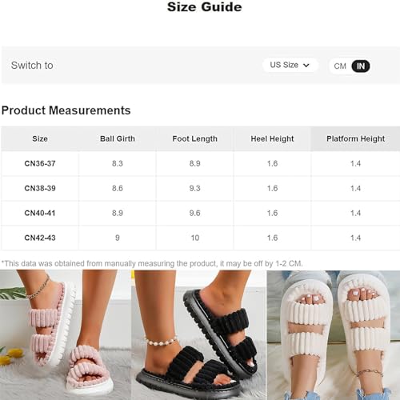The height and width of the screenshot is (400, 400).
Task: Open the US Size dropdown
Action: [290, 65]
